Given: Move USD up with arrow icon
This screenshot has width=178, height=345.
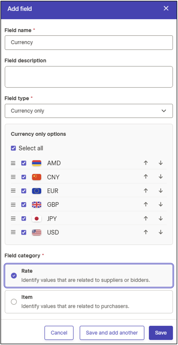Looking at the screenshot, I should pos(146,232).
